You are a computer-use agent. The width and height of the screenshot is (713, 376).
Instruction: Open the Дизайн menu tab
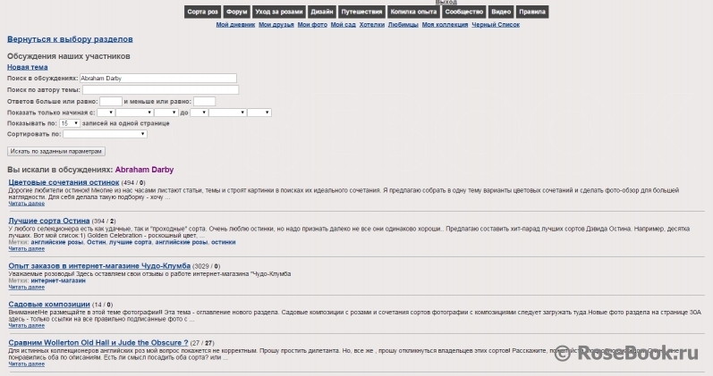tap(322, 12)
